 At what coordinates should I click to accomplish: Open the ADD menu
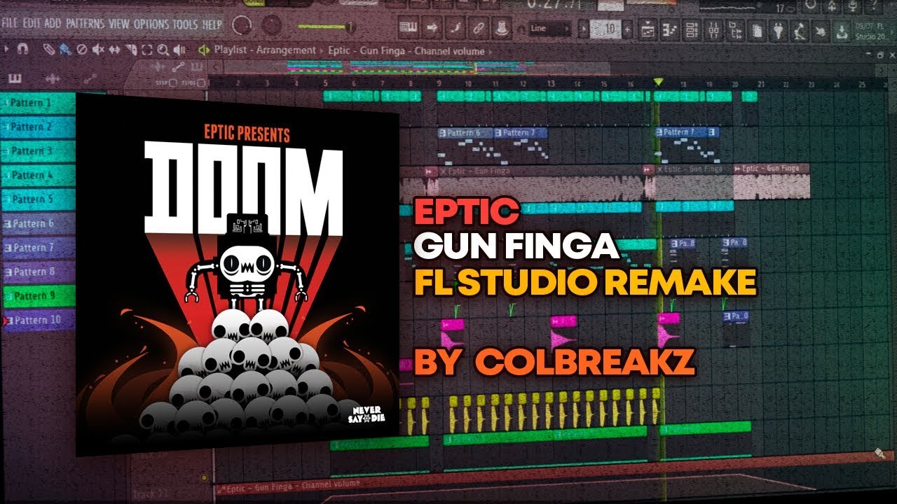pos(53,24)
